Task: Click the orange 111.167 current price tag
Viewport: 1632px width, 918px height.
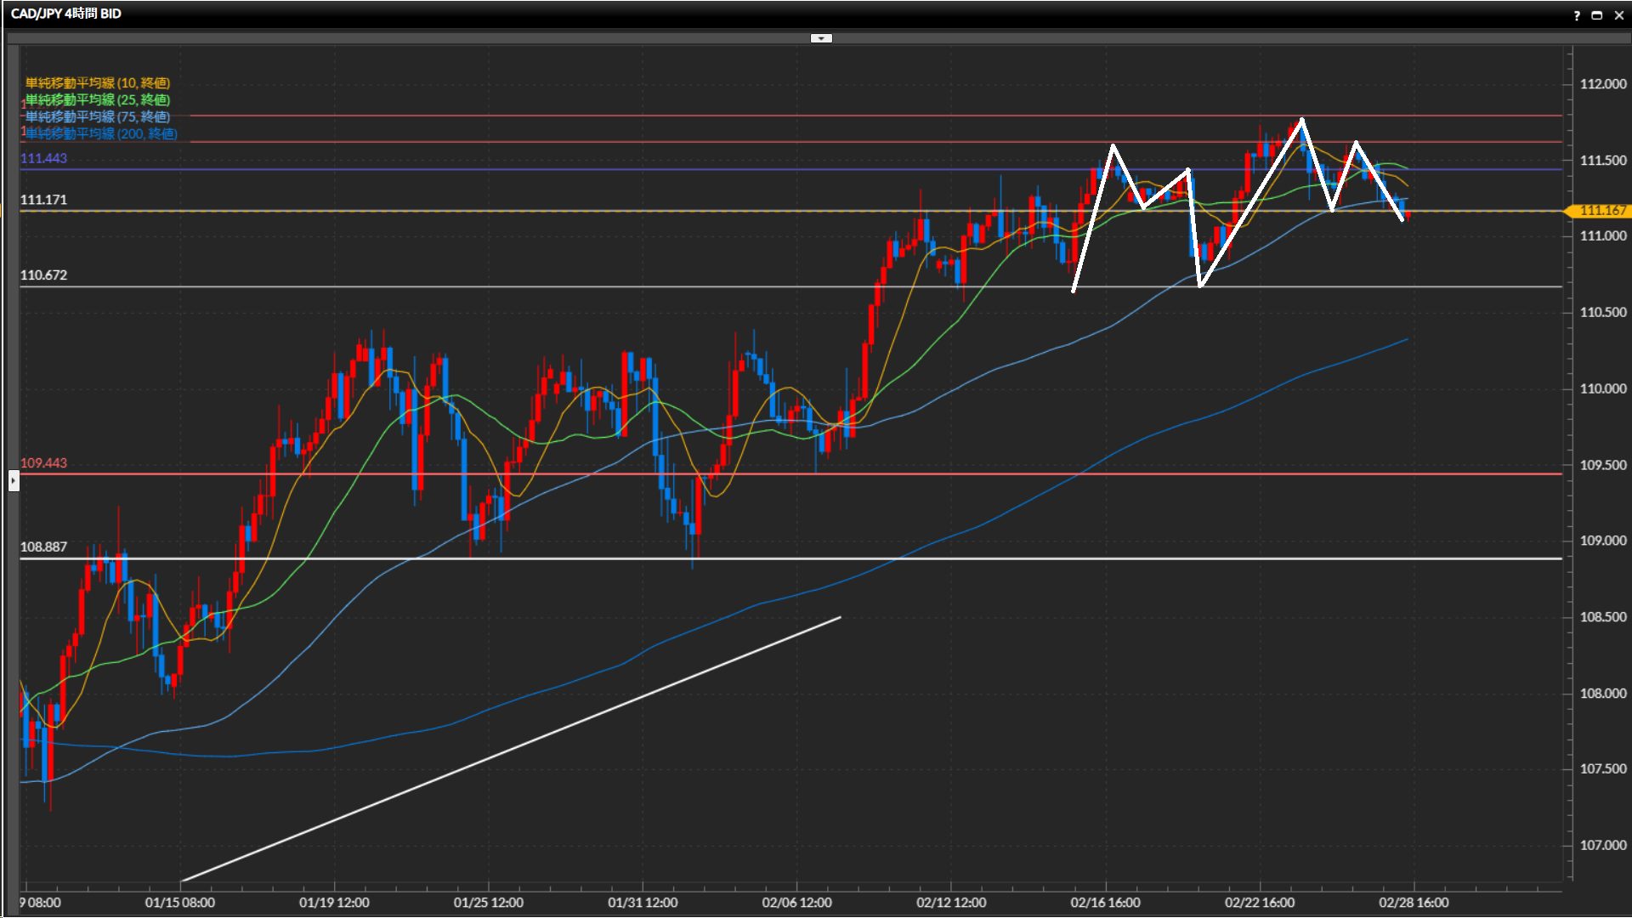Action: click(1601, 211)
